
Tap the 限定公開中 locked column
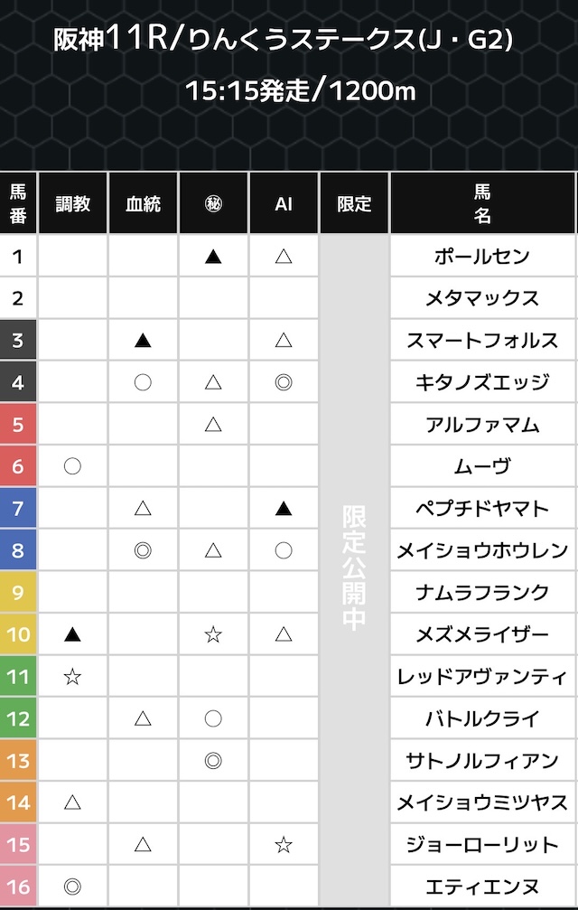point(354,569)
